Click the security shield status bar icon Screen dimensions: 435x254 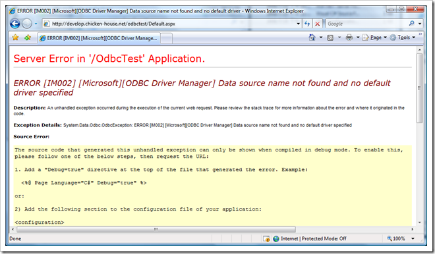click(266, 239)
